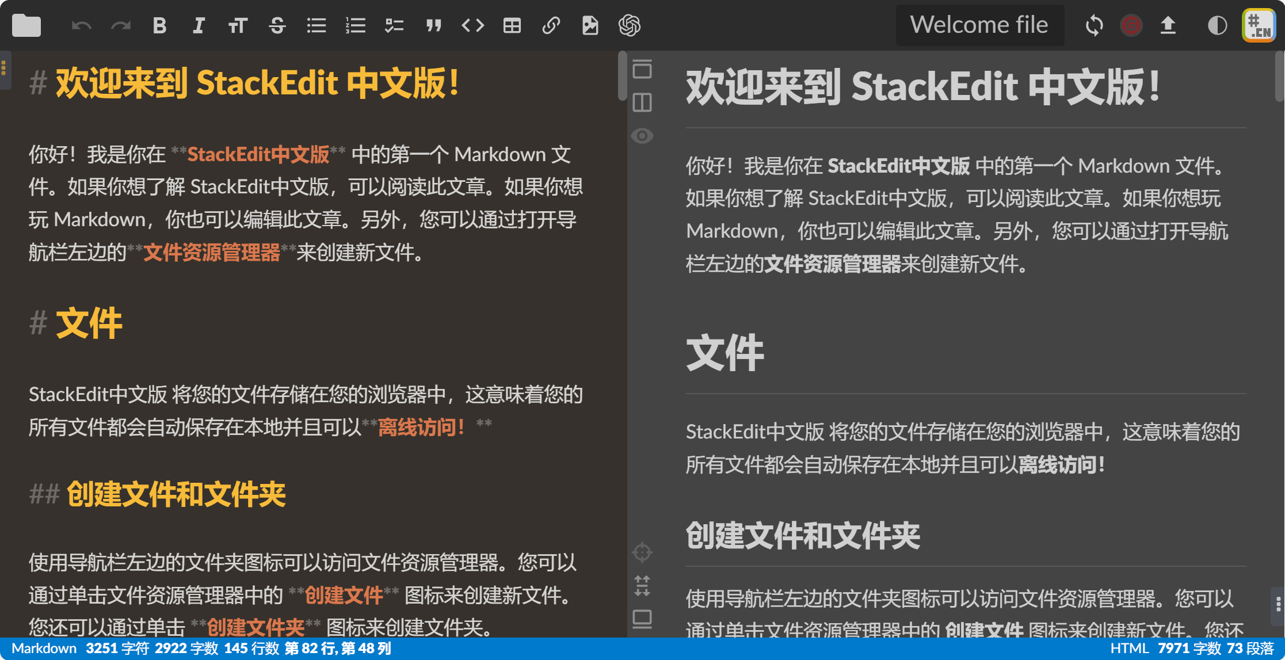The height and width of the screenshot is (660, 1285).
Task: Insert a table
Action: 512,25
